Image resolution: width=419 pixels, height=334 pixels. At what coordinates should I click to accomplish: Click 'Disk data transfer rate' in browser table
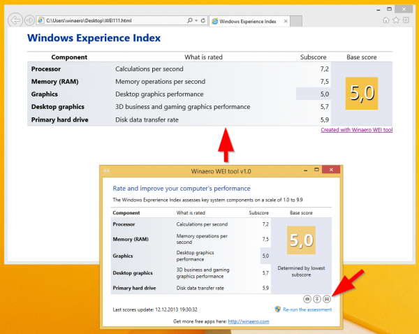[x=147, y=119]
